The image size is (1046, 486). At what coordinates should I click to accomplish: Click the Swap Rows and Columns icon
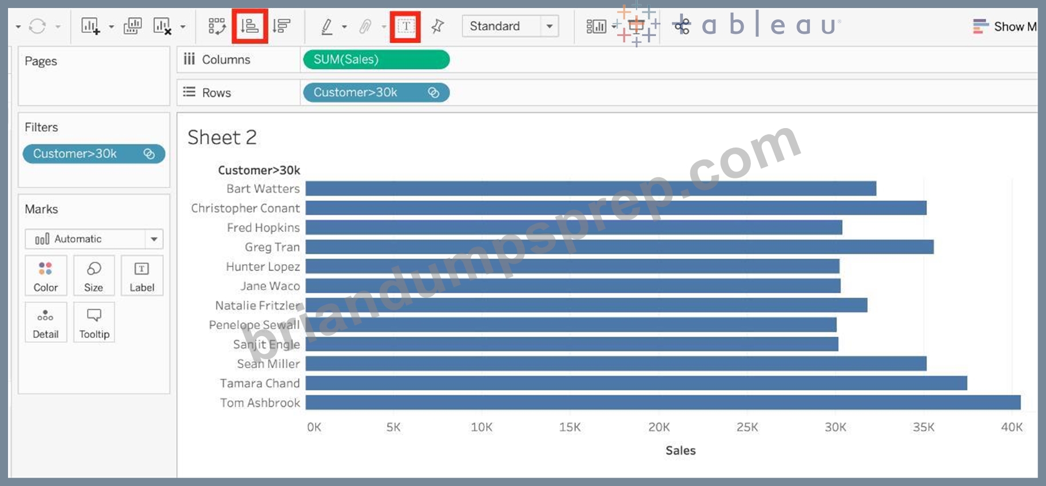coord(217,26)
